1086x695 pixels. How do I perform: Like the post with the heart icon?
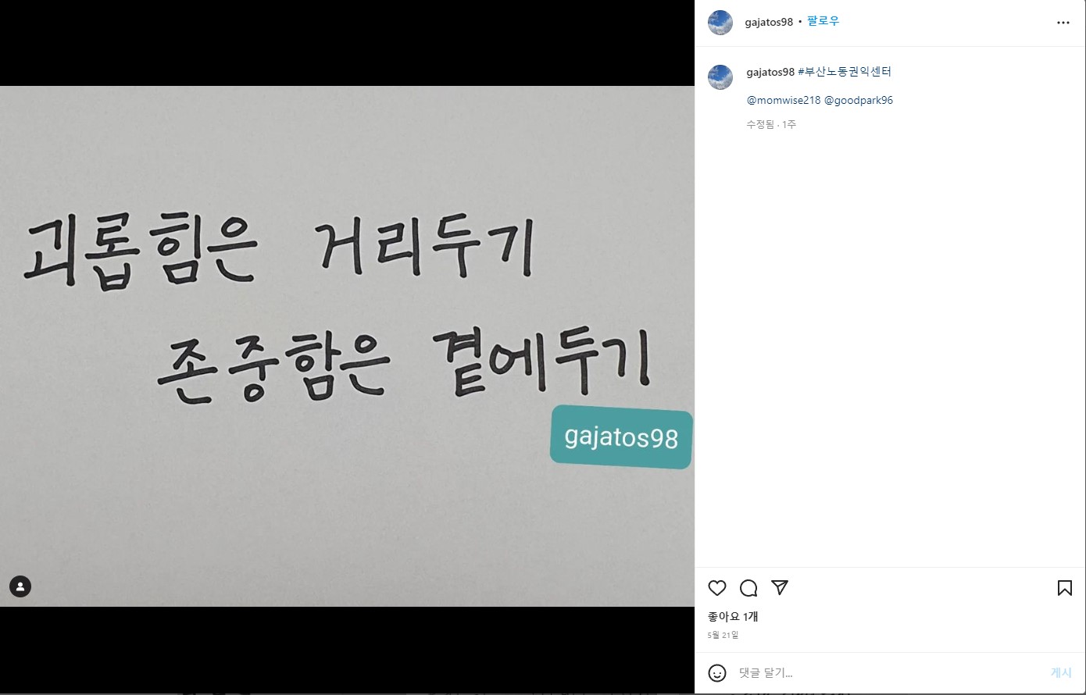point(717,588)
